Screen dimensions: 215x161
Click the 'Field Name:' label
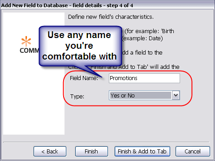pyautogui.click(x=84, y=78)
